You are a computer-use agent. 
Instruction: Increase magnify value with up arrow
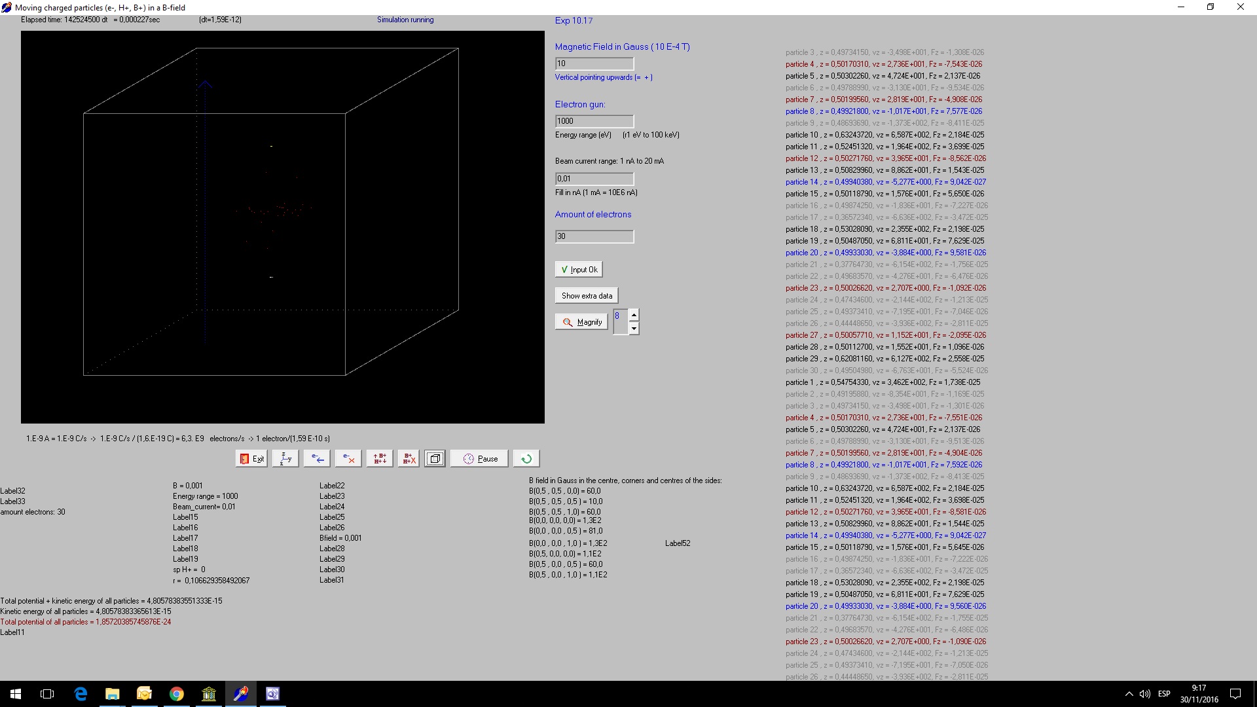click(x=634, y=316)
